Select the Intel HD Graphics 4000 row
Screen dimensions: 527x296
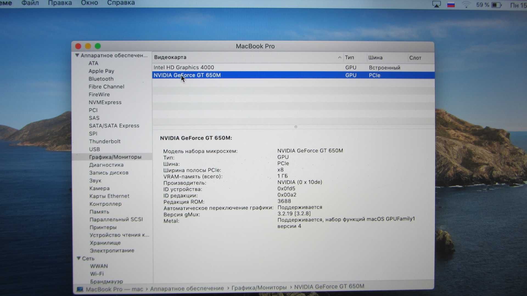[293, 67]
